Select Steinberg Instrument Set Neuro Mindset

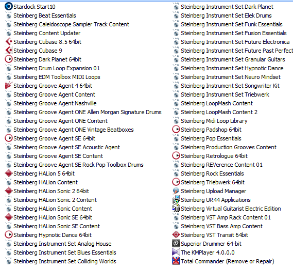[231, 77]
